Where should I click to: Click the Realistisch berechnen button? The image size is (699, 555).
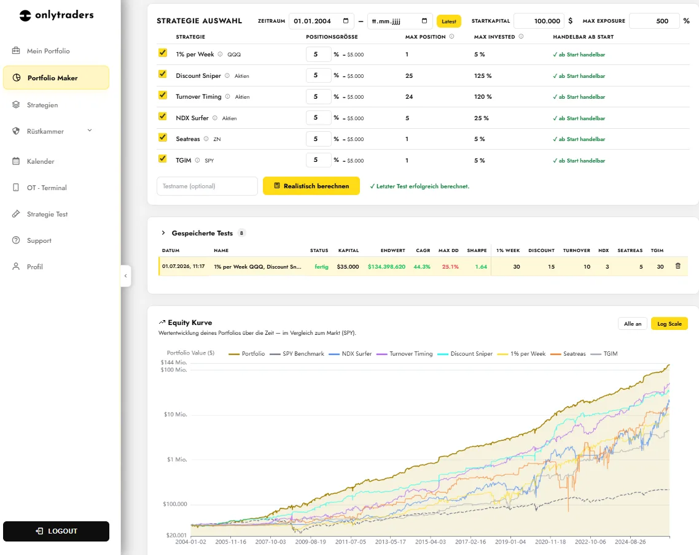[x=311, y=186]
